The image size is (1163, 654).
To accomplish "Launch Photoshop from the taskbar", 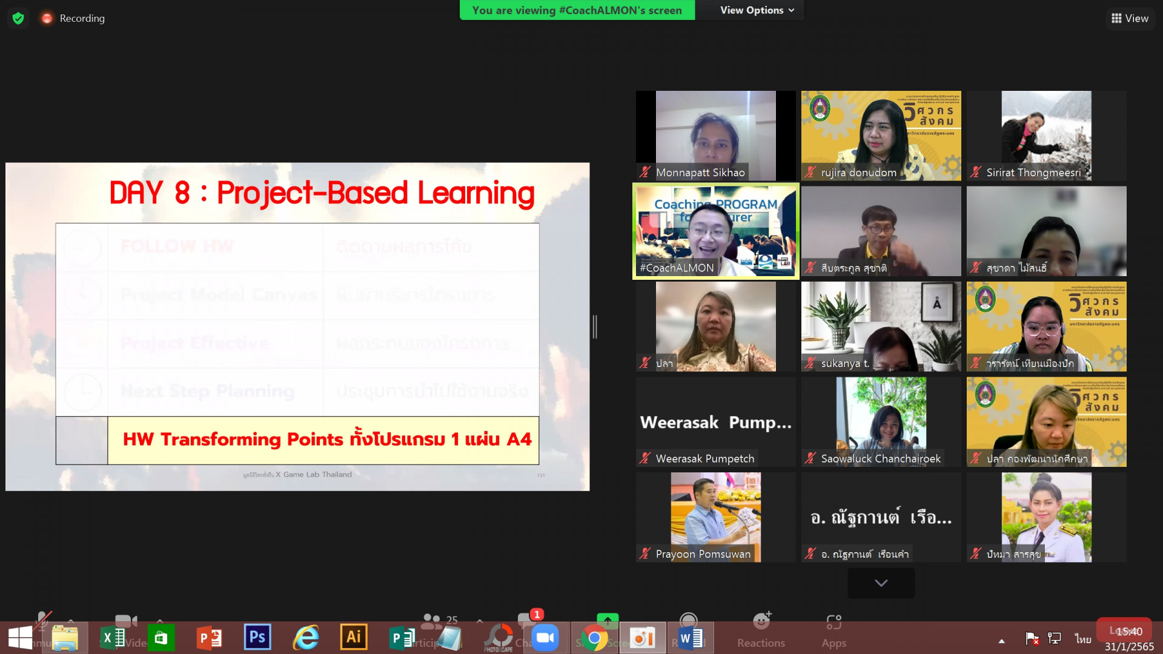I will pos(257,637).
